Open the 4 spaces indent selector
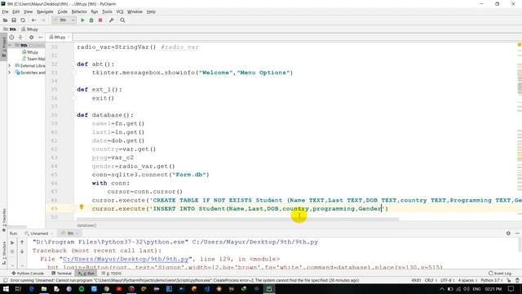This screenshot has width=522, height=294. point(467,280)
